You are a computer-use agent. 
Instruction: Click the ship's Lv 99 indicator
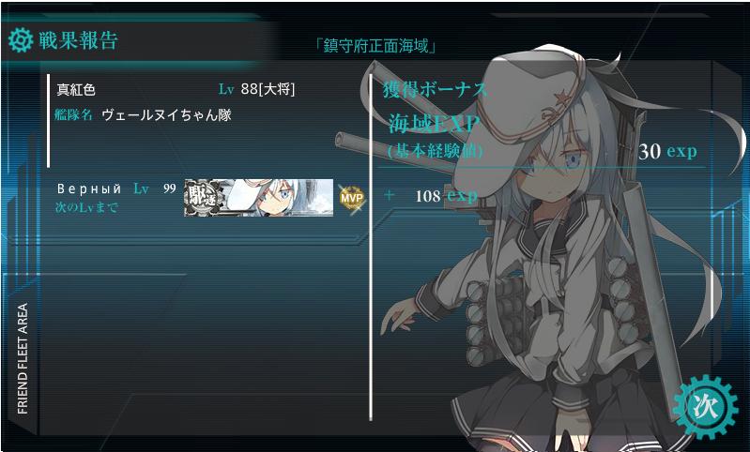pyautogui.click(x=155, y=188)
